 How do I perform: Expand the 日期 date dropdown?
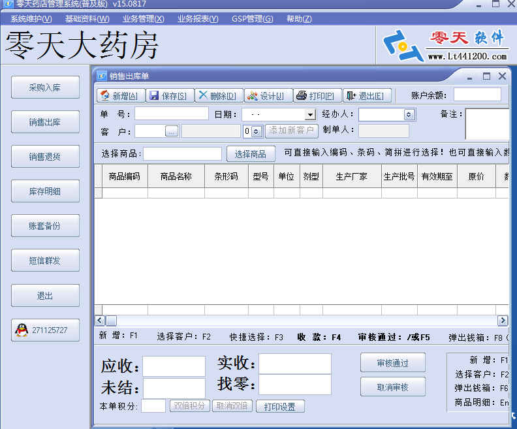310,115
